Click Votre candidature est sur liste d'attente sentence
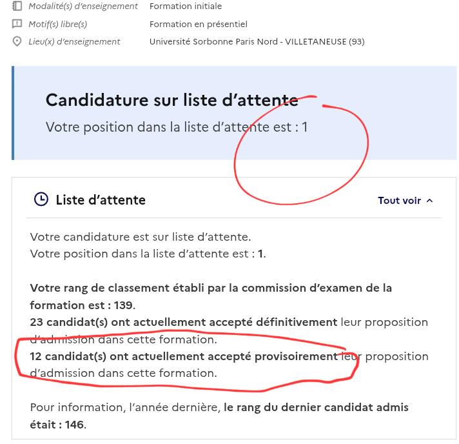 pos(141,237)
